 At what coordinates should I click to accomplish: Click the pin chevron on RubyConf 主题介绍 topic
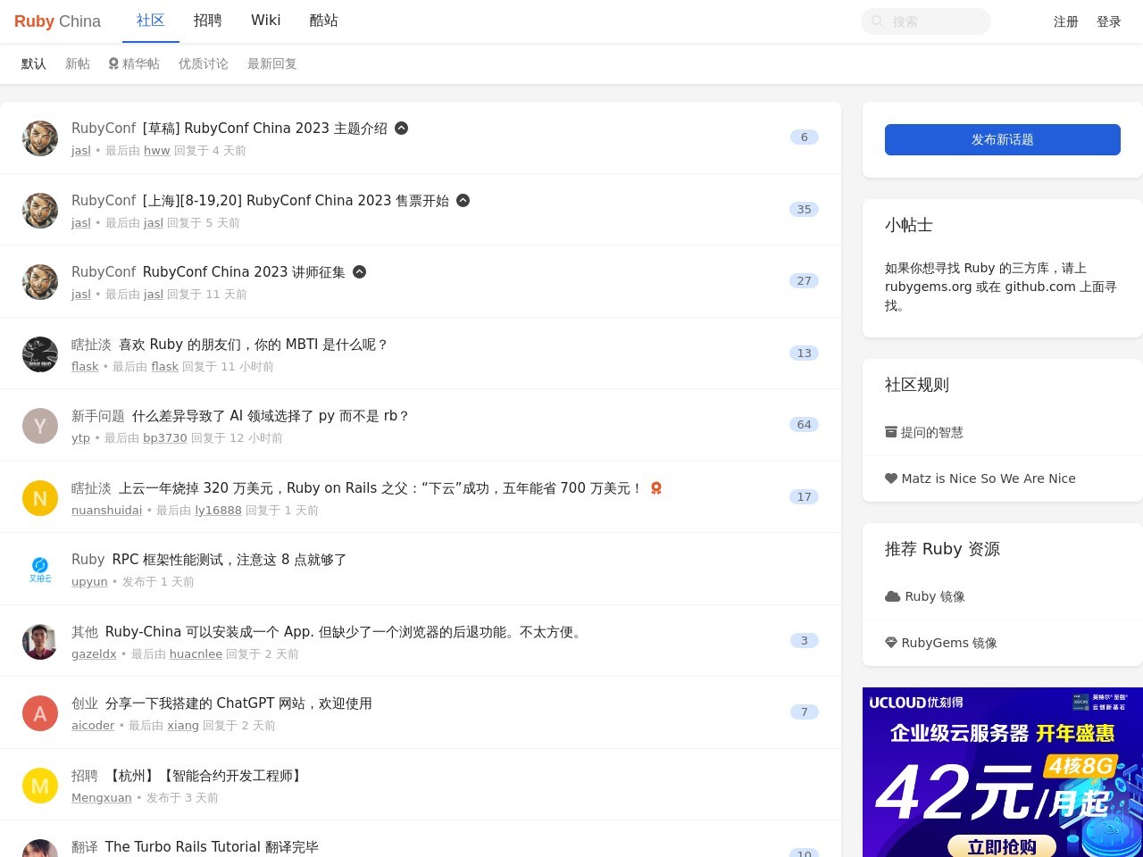coord(402,128)
